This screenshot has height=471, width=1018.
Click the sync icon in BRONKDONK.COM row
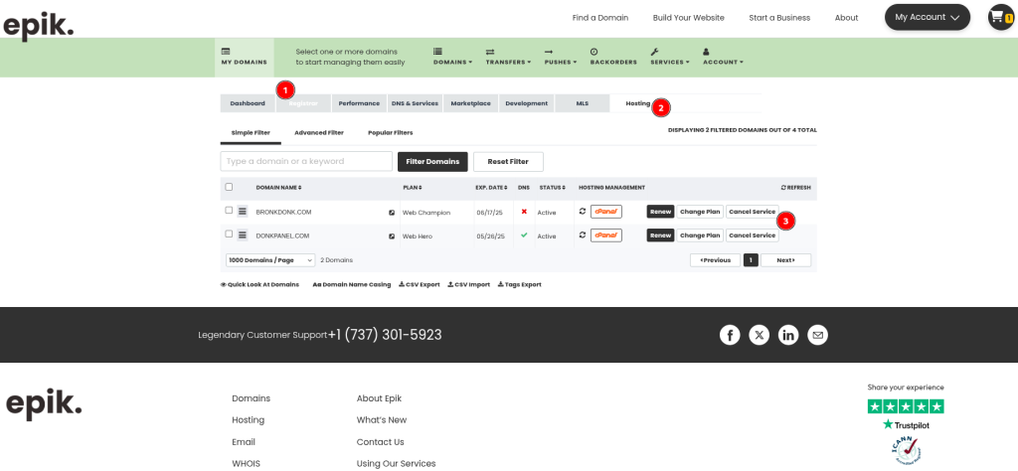point(583,211)
